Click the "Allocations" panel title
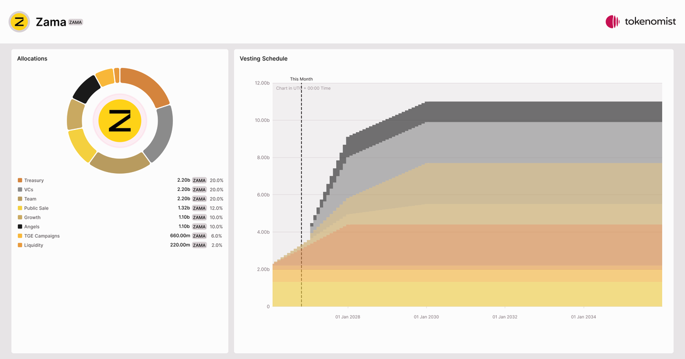Screen dimensions: 685x359 32,59
